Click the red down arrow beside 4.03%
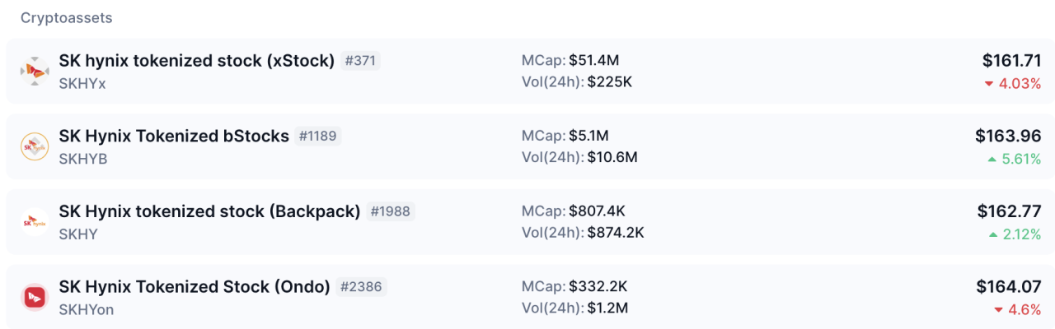Viewport: 1055px width, 329px height. coord(990,84)
